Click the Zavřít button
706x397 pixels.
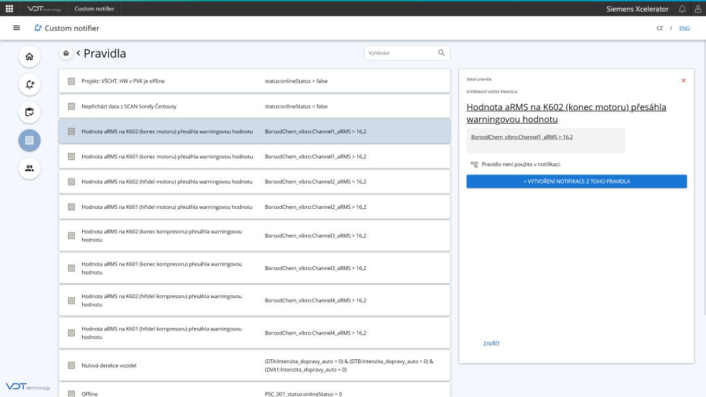tap(491, 344)
